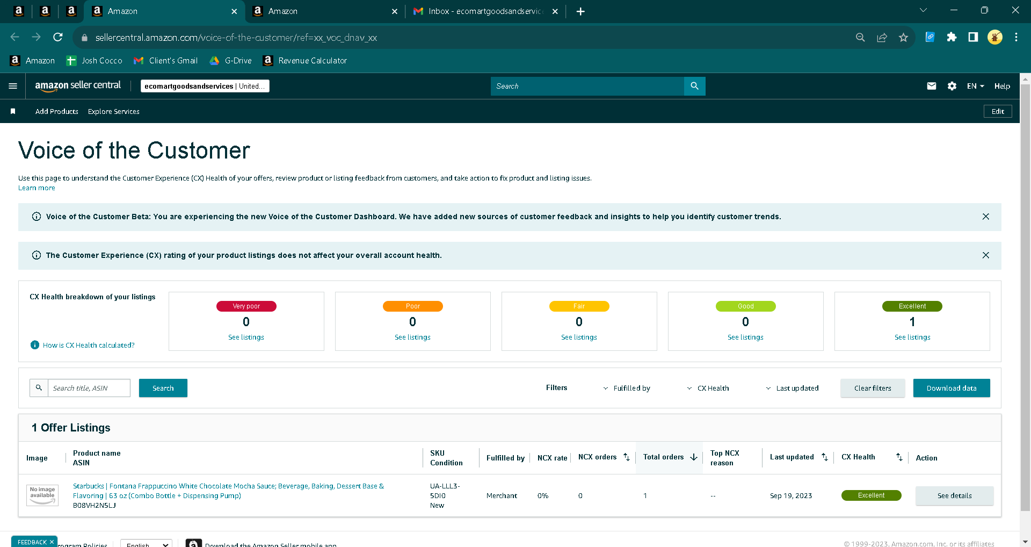1031x547 pixels.
Task: Click the search magnifier button in Seller Central
Action: pos(694,86)
